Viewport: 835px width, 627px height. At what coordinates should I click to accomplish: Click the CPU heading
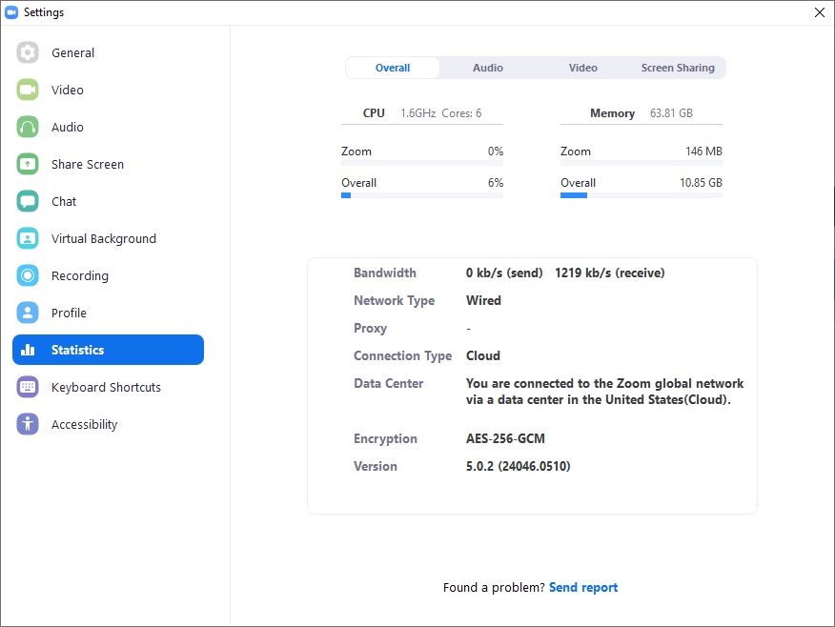click(374, 112)
